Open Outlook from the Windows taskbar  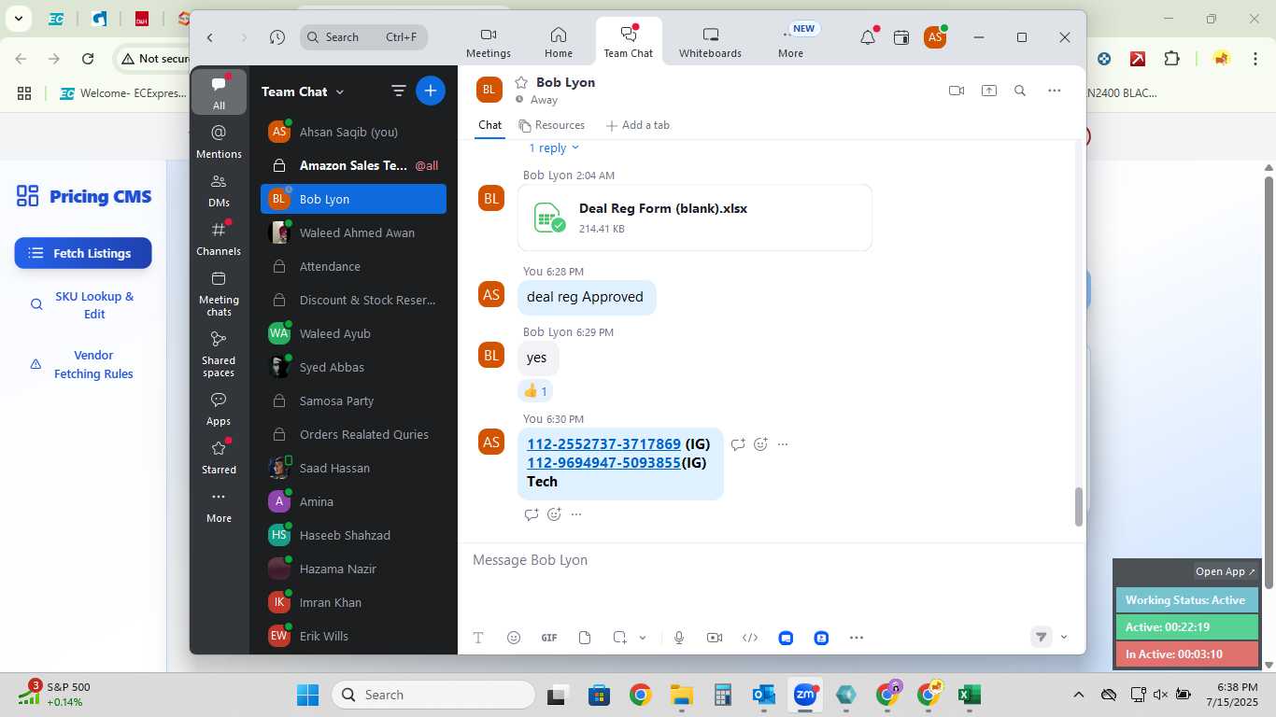[764, 695]
